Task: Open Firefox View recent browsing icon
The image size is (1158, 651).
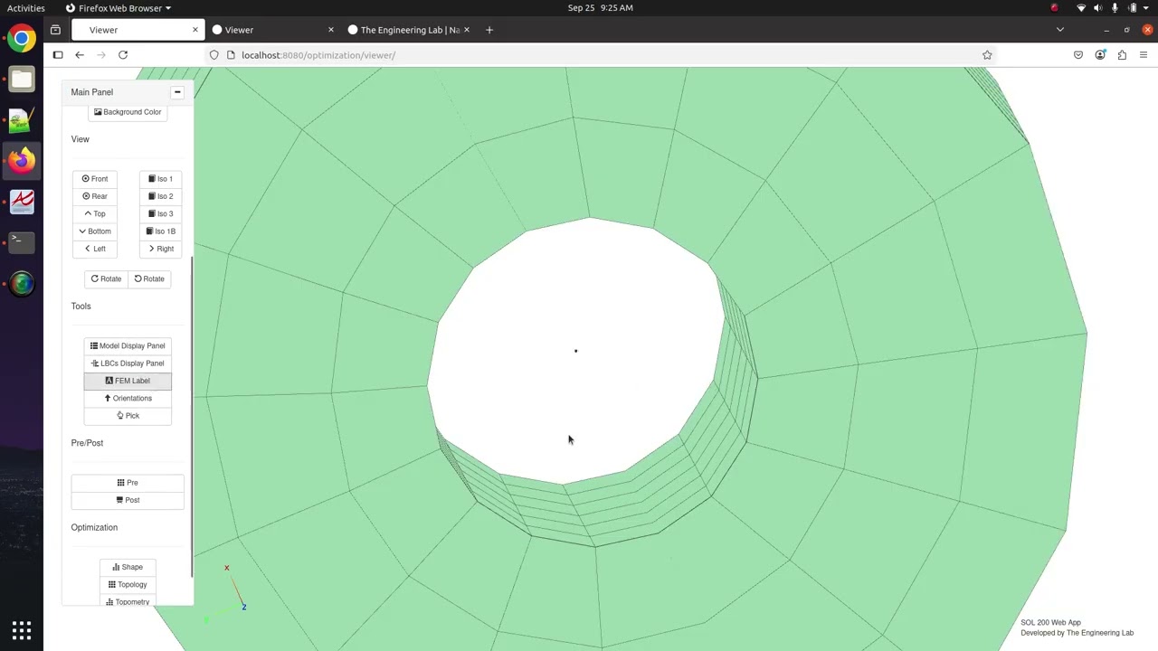Action: tap(55, 30)
